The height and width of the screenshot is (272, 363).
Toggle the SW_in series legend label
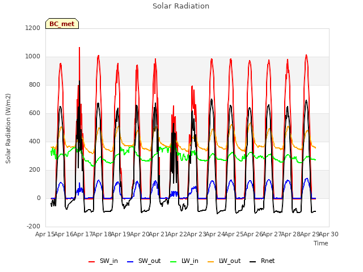109,261
